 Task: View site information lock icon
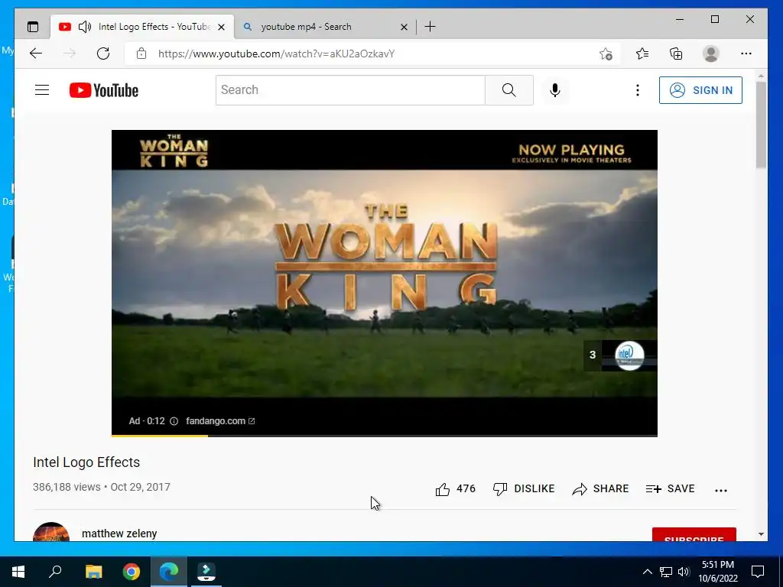point(141,54)
